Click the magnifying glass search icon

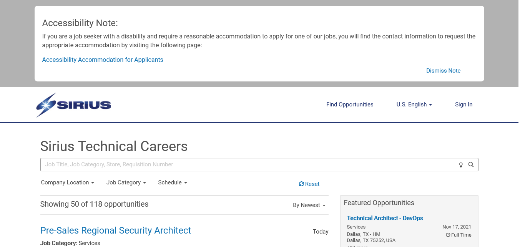tap(471, 165)
